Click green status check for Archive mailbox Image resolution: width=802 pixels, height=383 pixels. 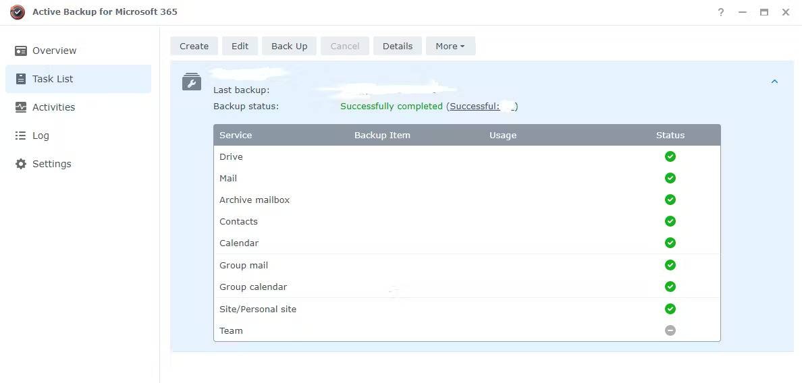[670, 200]
